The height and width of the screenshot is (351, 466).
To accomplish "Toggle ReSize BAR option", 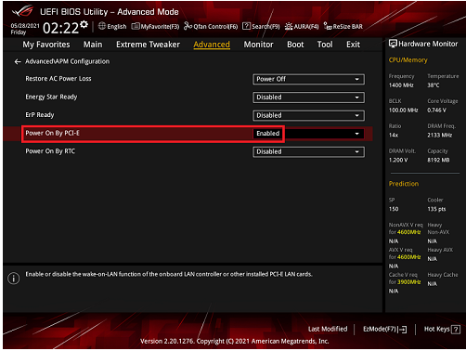I will pyautogui.click(x=343, y=27).
